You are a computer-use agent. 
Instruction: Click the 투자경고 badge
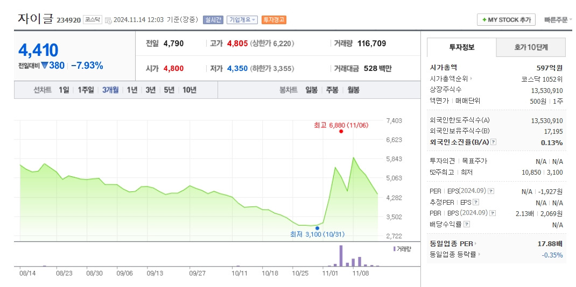pyautogui.click(x=274, y=20)
